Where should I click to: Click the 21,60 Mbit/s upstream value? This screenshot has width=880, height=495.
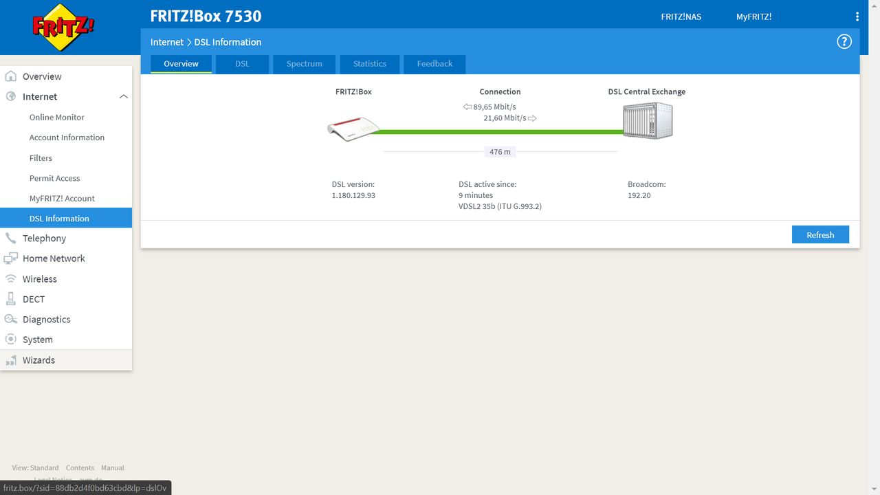pos(505,118)
